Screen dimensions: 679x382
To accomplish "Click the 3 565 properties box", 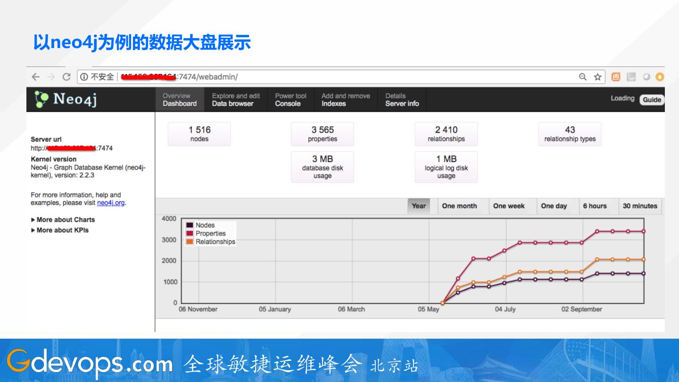I will point(323,134).
